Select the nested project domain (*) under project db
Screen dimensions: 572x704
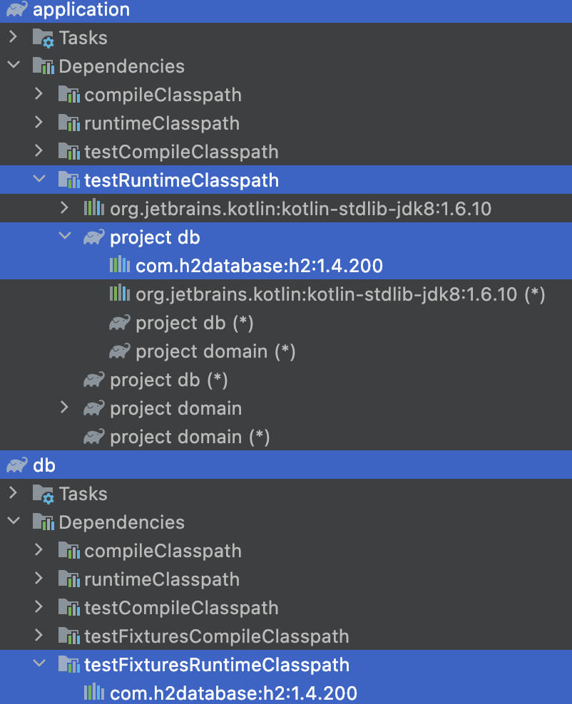[215, 351]
